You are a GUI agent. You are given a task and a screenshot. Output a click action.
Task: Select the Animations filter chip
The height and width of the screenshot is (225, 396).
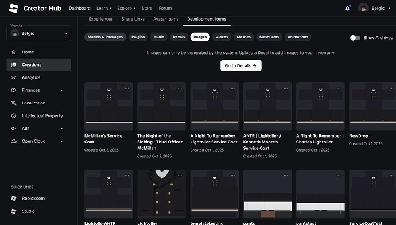click(x=298, y=37)
